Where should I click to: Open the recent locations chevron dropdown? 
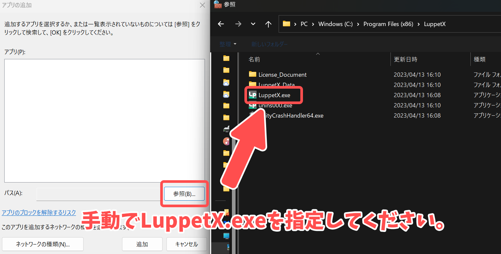pos(253,24)
